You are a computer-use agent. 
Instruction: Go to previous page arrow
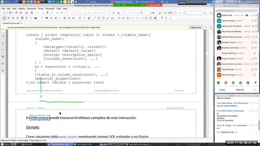(x=134, y=13)
